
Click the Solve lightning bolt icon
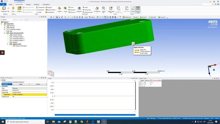click(13, 9)
